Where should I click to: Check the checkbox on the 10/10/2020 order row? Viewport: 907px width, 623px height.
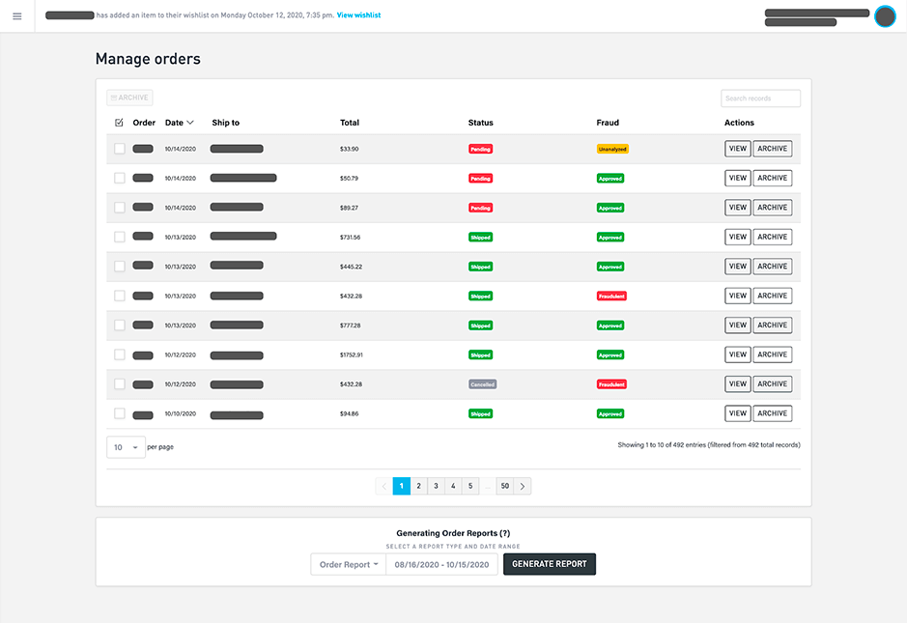[x=119, y=412]
